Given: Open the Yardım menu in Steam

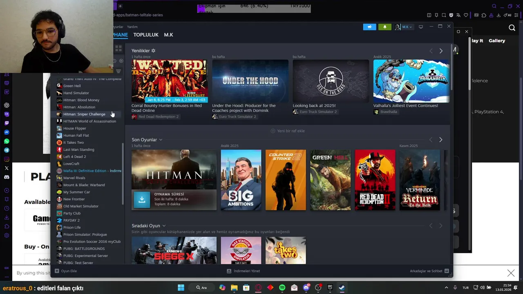Looking at the screenshot, I should tap(132, 27).
